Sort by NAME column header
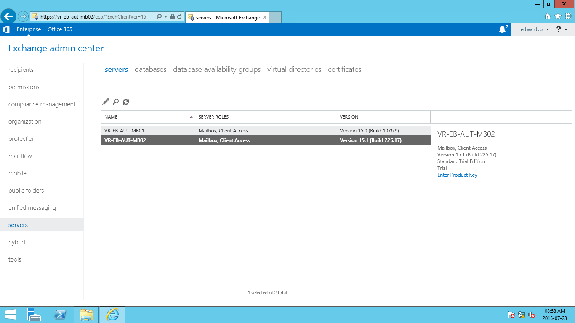The image size is (575, 323). (148, 117)
